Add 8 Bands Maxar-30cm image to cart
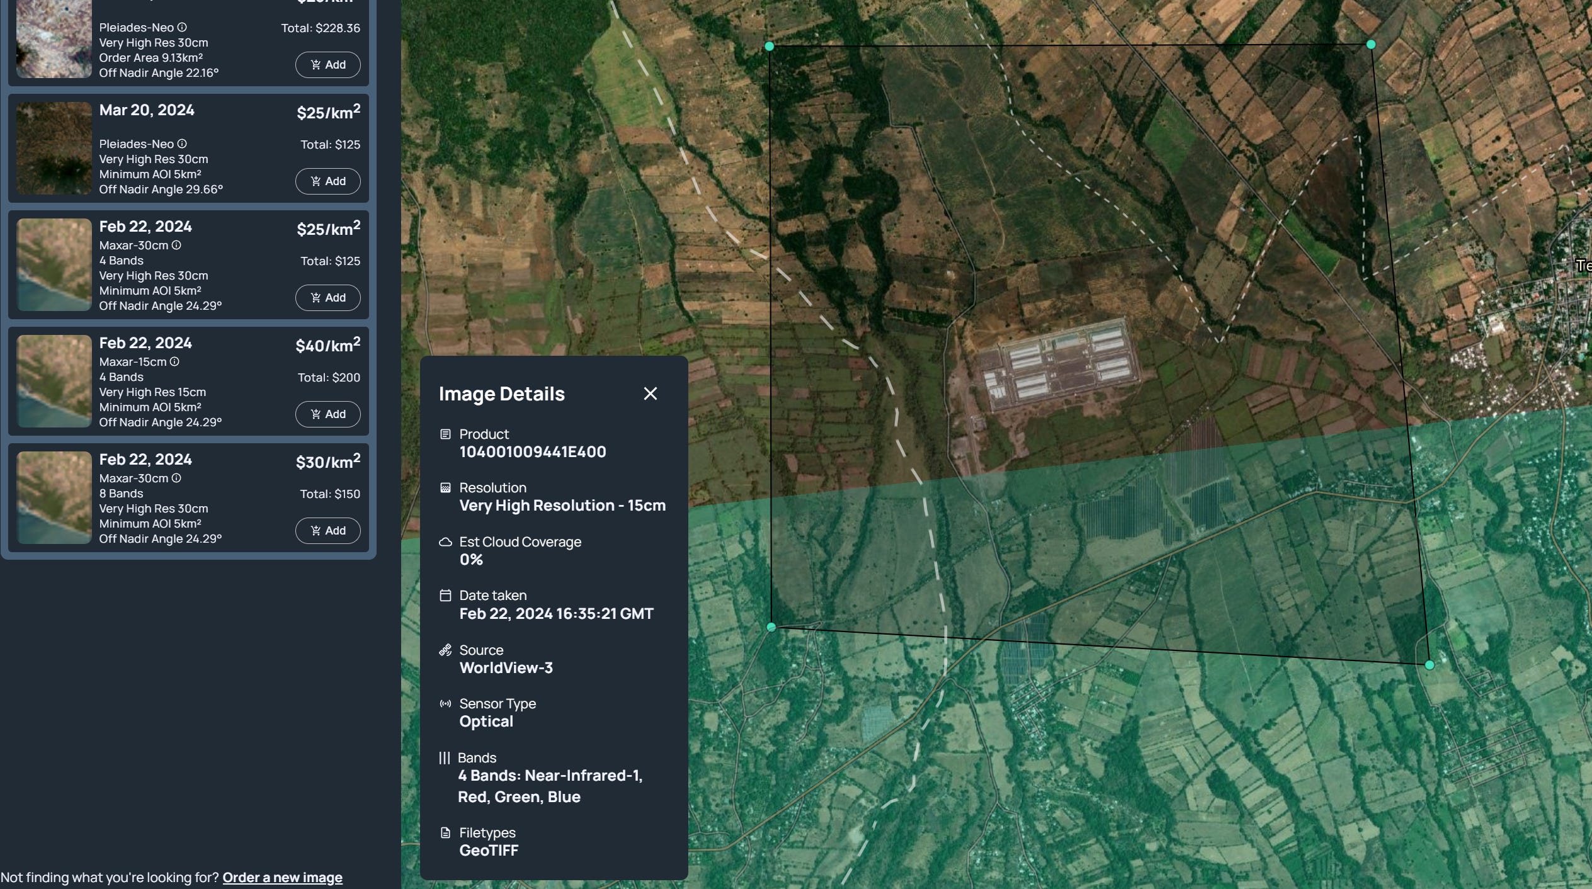This screenshot has width=1592, height=889. coord(327,531)
